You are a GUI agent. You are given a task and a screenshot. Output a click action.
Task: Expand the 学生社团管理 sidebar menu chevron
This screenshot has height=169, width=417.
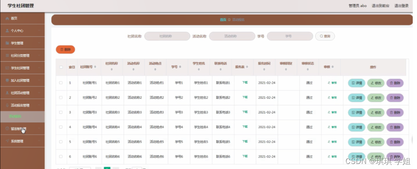39,68
